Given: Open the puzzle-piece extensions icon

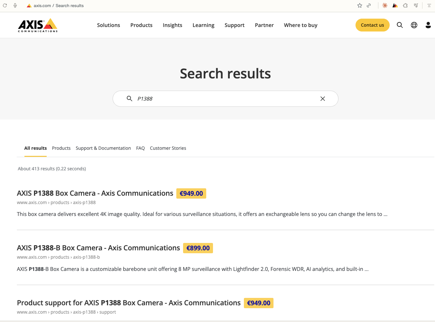Looking at the screenshot, I should pyautogui.click(x=405, y=5).
